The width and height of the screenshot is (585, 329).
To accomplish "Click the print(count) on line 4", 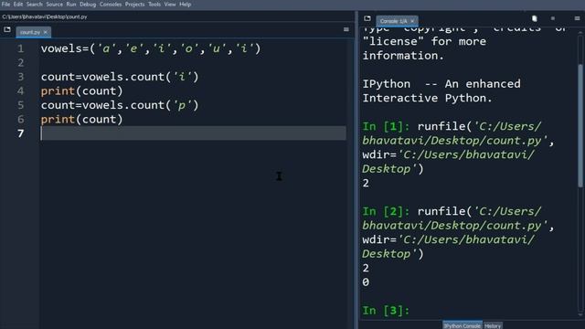I will click(81, 91).
